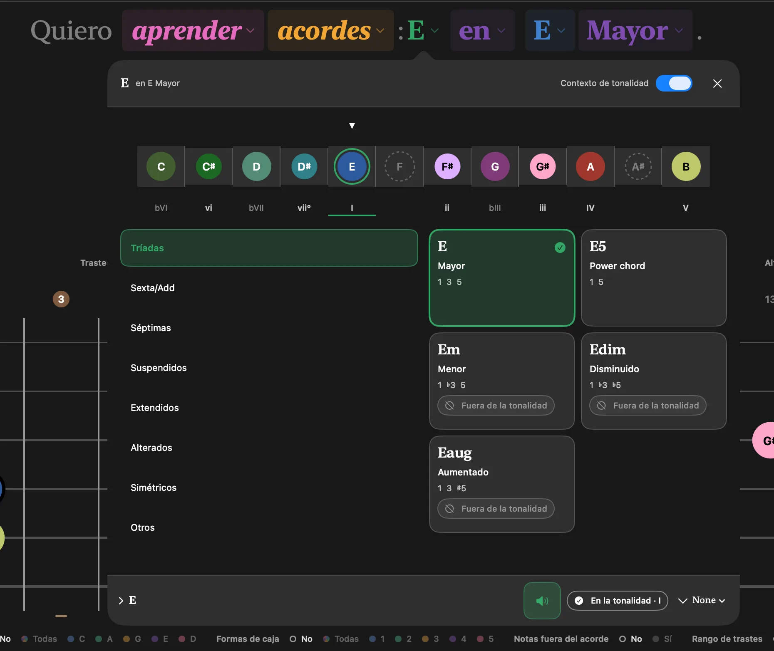
Task: Select the Em Menor chord card
Action: (502, 381)
